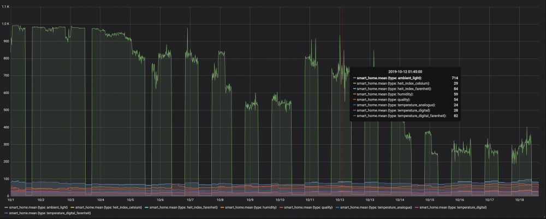Image resolution: width=546 pixels, height=219 pixels.
Task: Click temperature_digital_farenheit legend entry on second row
Action: pos(50,213)
